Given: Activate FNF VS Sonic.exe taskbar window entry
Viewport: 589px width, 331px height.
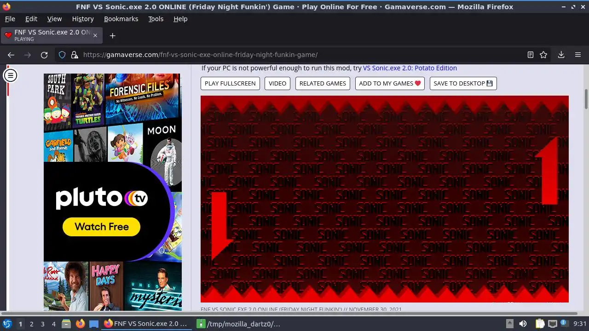Looking at the screenshot, I should [146, 324].
